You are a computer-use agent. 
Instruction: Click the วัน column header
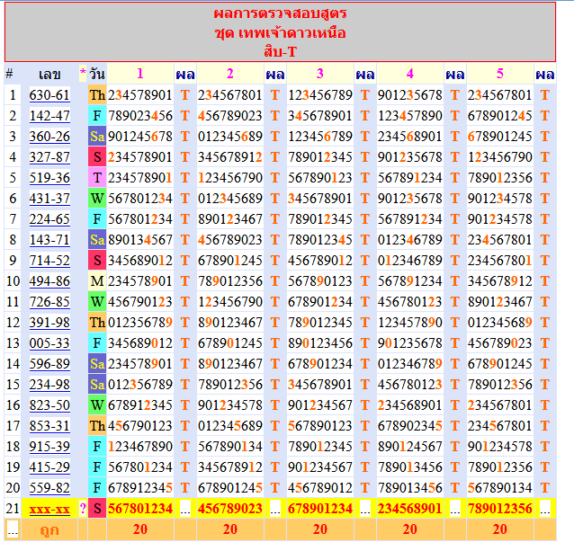[97, 74]
